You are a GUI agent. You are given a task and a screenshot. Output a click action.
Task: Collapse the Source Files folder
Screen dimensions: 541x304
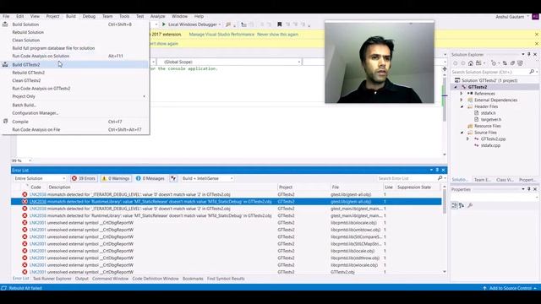point(462,133)
